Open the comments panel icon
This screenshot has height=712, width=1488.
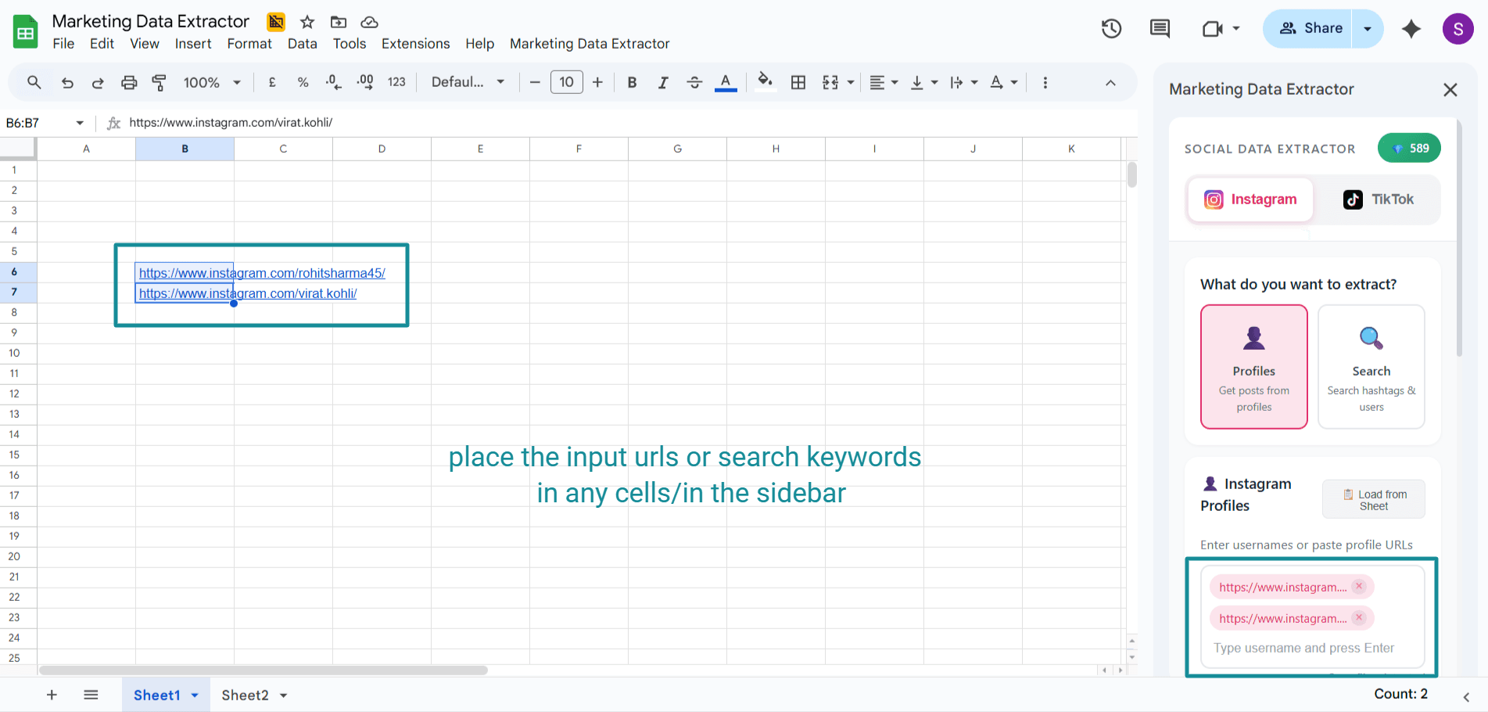(1160, 29)
